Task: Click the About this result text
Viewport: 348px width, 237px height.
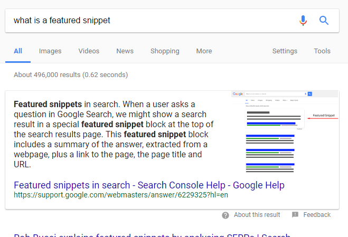Action: [257, 215]
